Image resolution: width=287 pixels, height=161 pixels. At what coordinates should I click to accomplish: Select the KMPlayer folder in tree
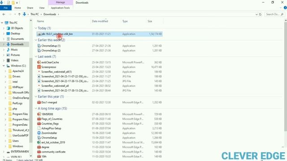[18, 87]
